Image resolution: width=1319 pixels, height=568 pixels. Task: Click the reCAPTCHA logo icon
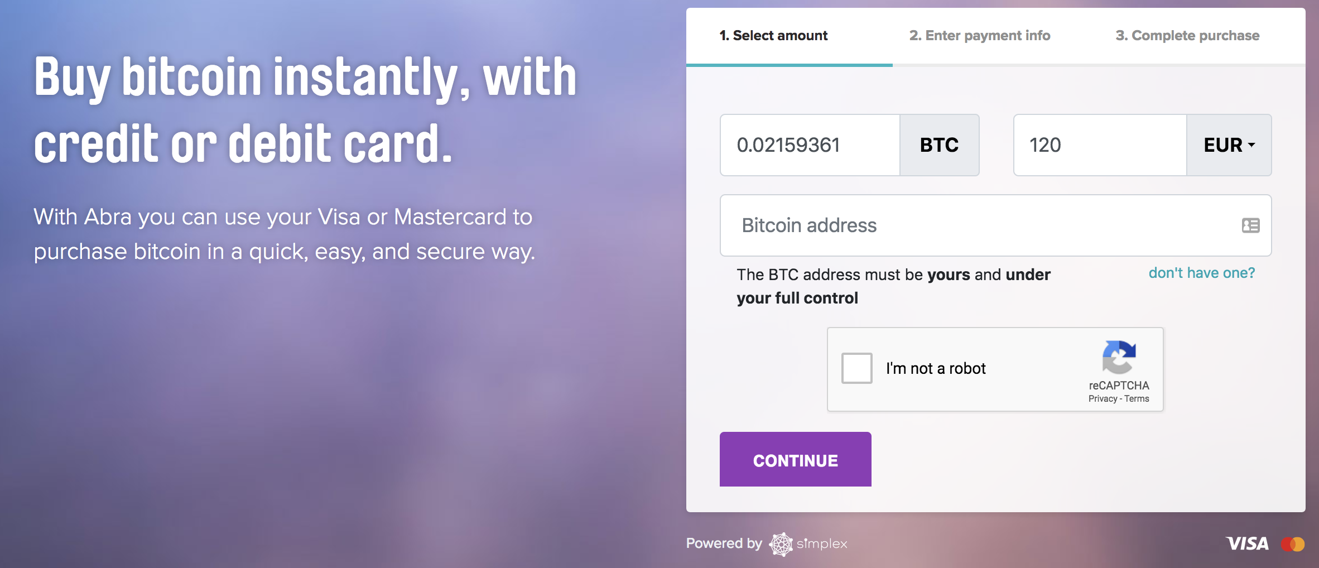pos(1119,357)
